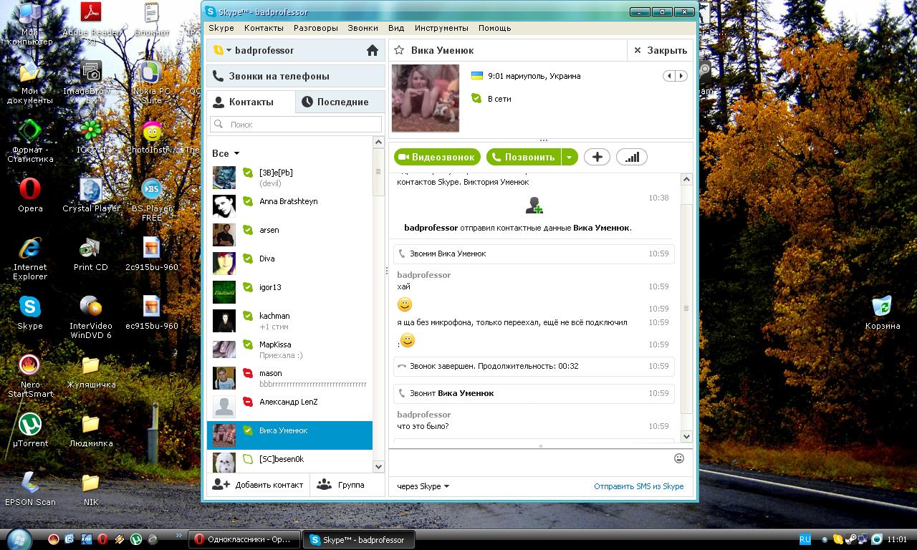Open the Инструменты menu
Image resolution: width=917 pixels, height=550 pixels.
(441, 28)
